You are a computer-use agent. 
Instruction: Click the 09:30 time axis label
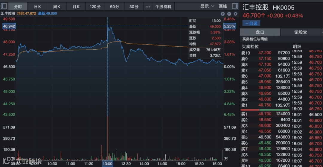click(x=16, y=164)
